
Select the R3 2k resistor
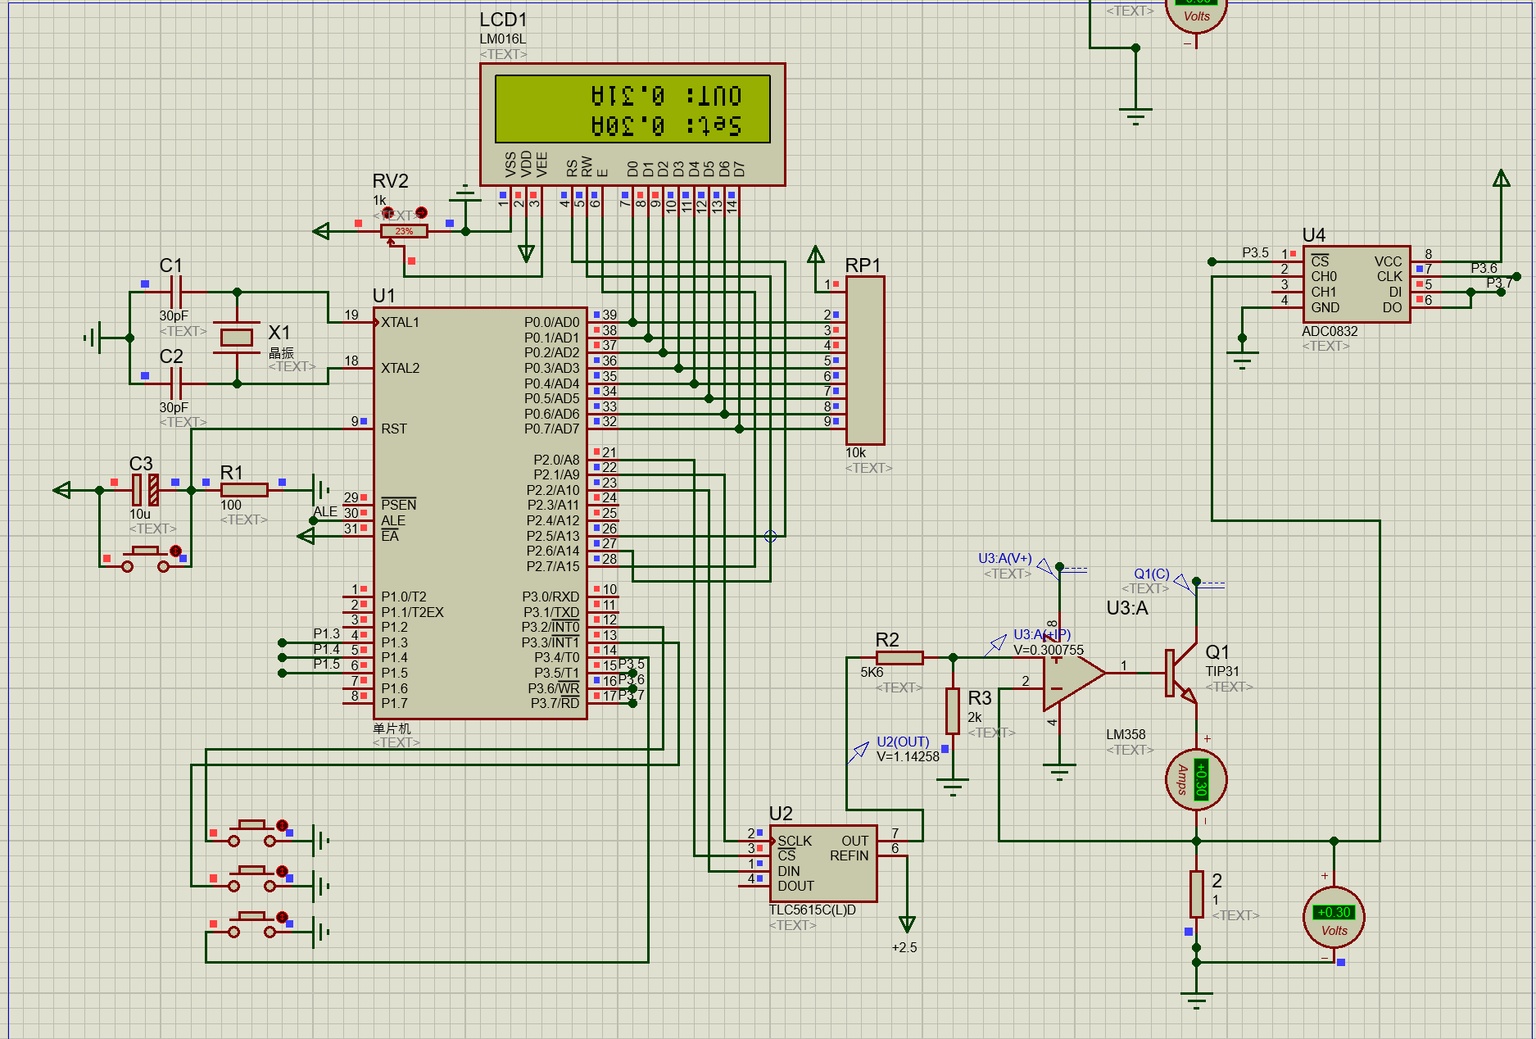pos(952,711)
